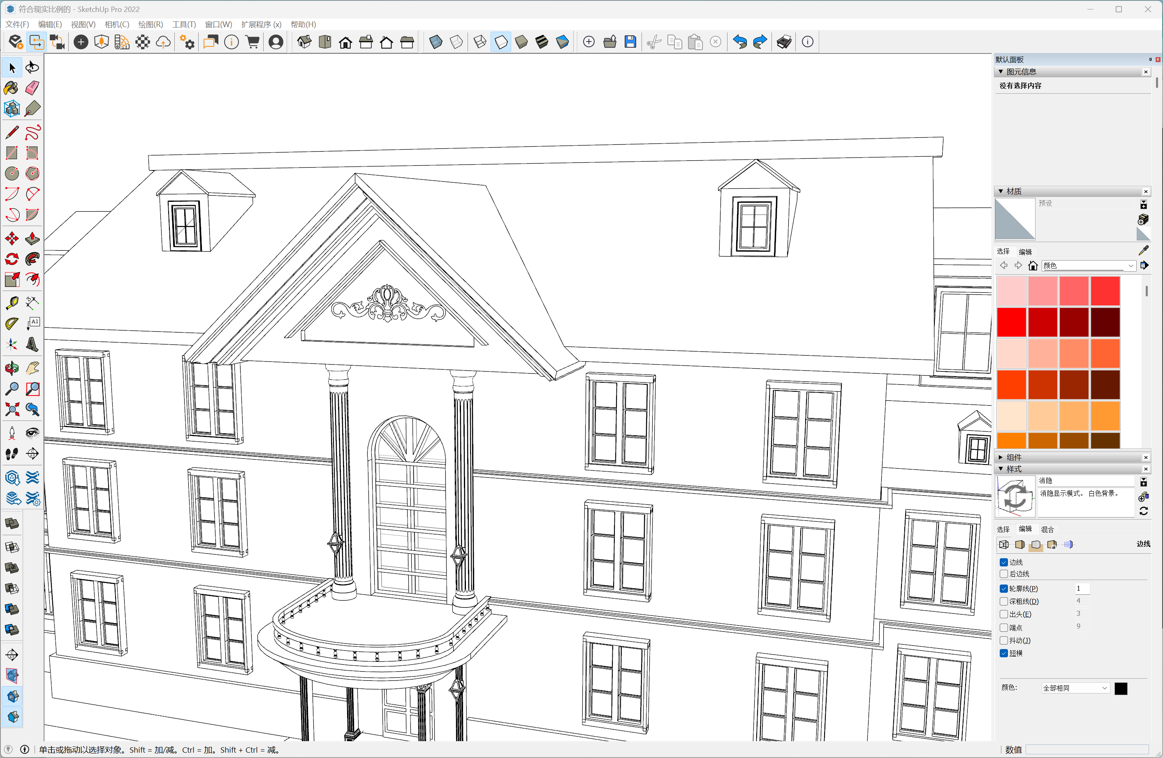Switch to Iso view house icon
This screenshot has height=758, width=1163.
point(304,42)
